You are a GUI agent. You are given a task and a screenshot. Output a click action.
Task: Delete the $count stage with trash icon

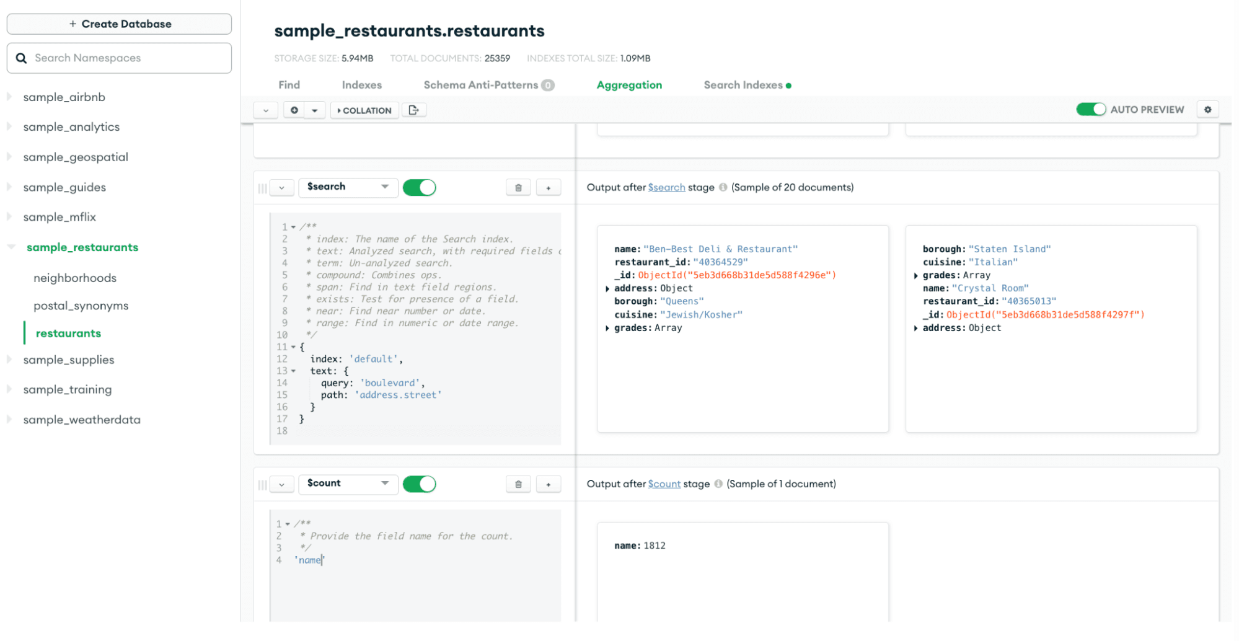coord(518,484)
